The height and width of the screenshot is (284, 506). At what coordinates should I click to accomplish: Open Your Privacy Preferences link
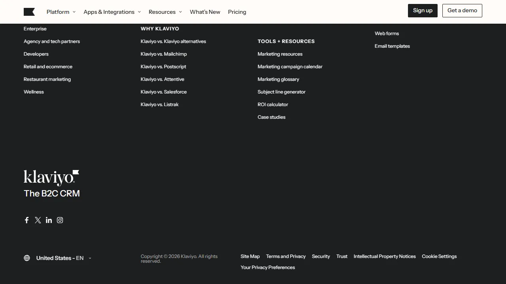coord(268,267)
